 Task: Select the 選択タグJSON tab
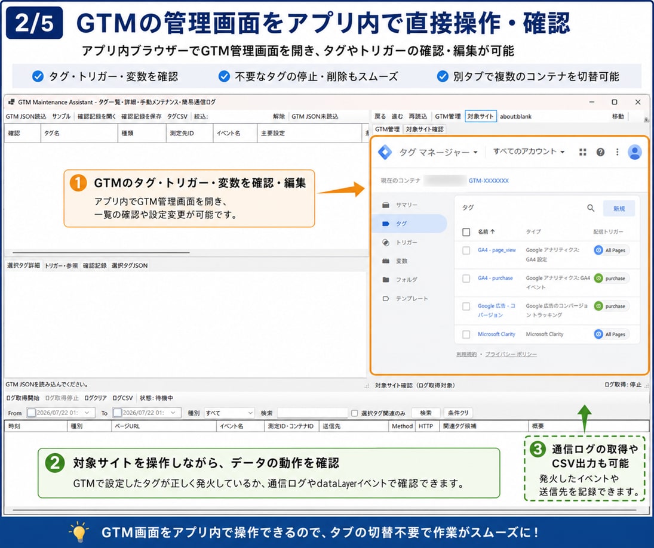[130, 265]
